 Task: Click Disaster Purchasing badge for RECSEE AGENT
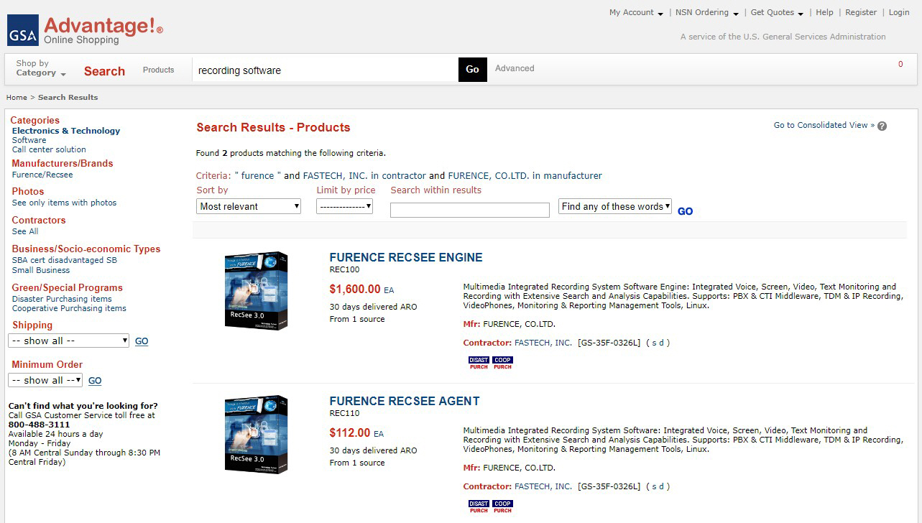tap(479, 506)
